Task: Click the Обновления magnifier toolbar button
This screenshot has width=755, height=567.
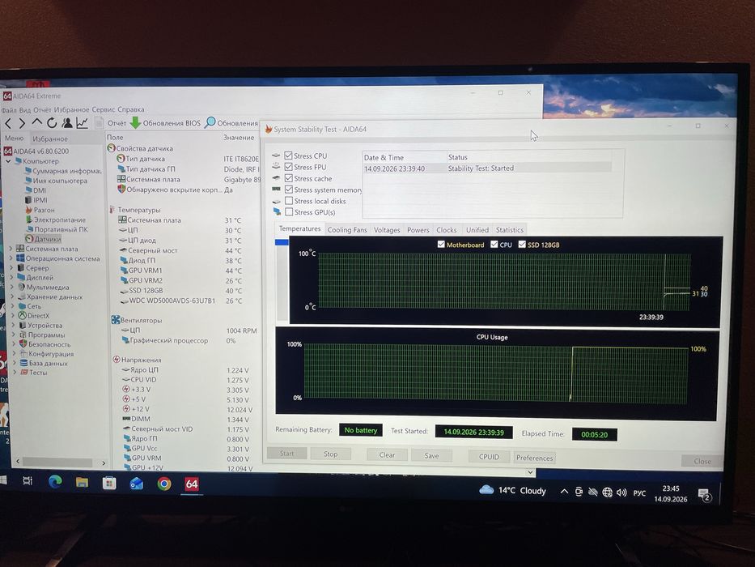Action: 231,123
